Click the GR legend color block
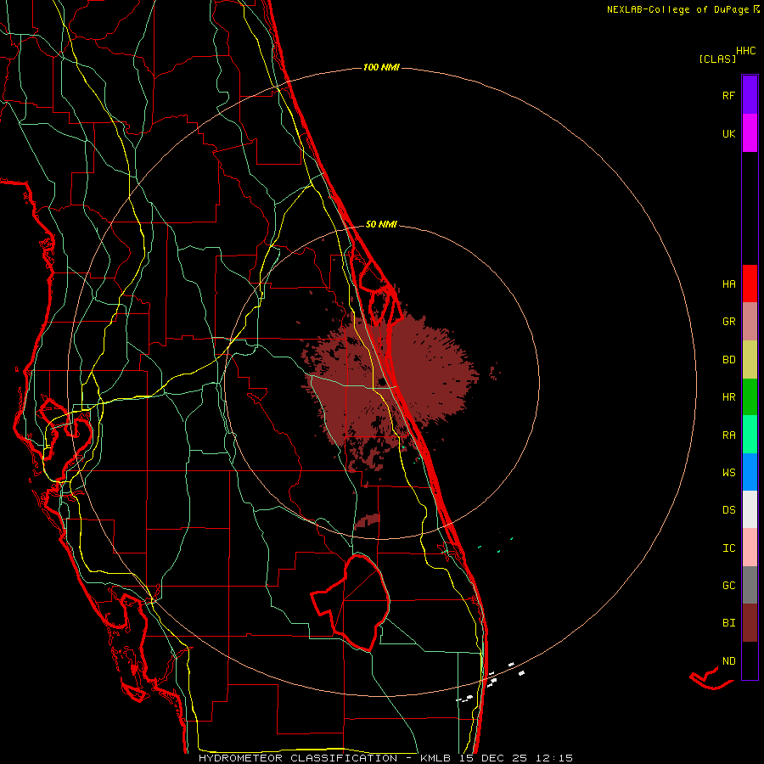764x764 pixels. click(x=750, y=321)
